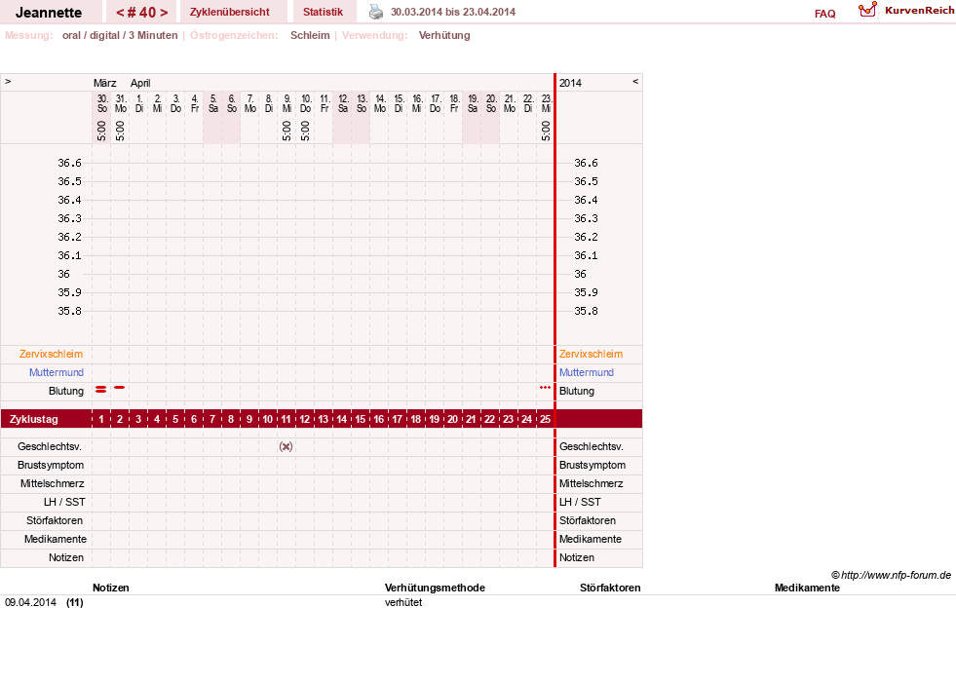The width and height of the screenshot is (956, 684).
Task: Go to next cycle arrow after 40
Action: [164, 13]
